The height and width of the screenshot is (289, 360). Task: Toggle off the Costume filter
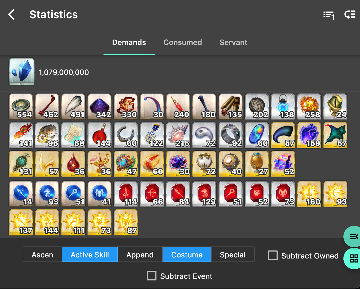[187, 254]
